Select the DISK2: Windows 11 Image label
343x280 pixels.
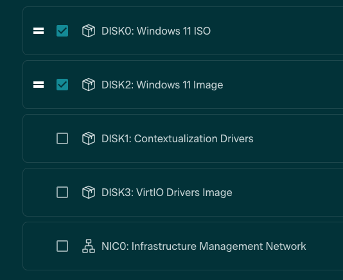163,85
